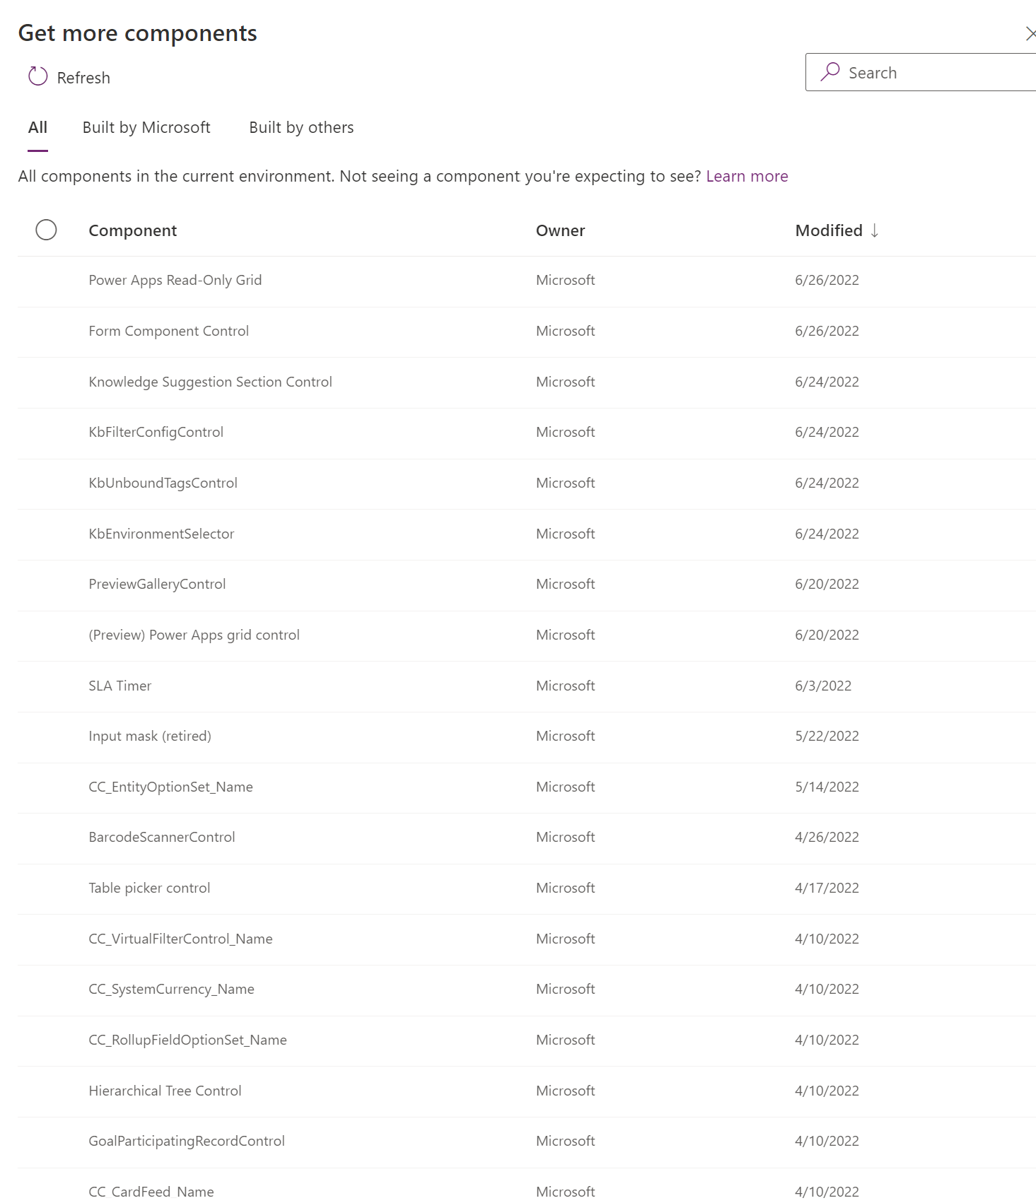
Task: Type in the Search input field
Action: (933, 73)
